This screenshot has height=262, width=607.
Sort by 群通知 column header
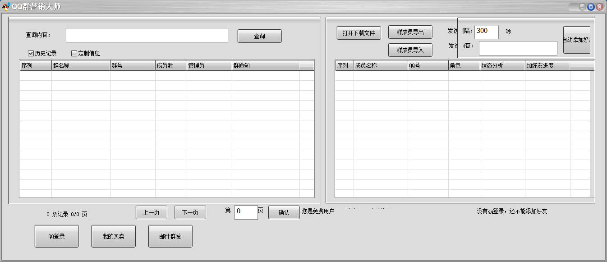(266, 66)
